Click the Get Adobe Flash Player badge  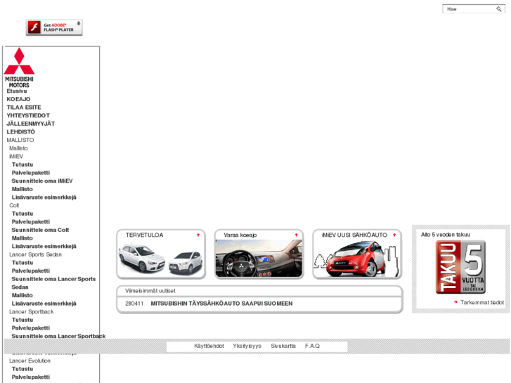[x=54, y=27]
